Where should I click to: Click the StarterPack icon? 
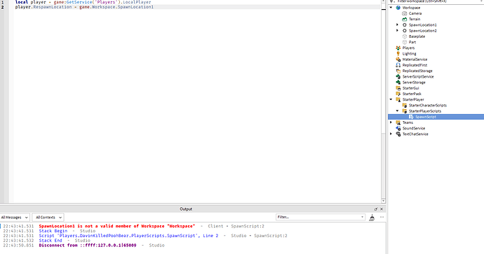click(398, 94)
